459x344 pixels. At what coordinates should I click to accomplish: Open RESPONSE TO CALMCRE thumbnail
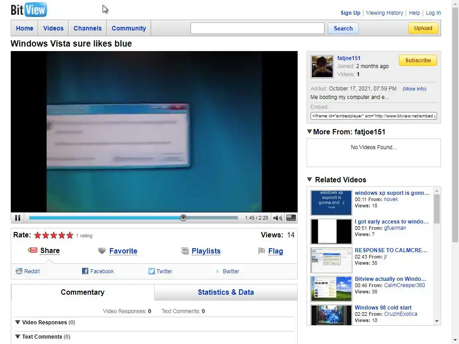[331, 260]
